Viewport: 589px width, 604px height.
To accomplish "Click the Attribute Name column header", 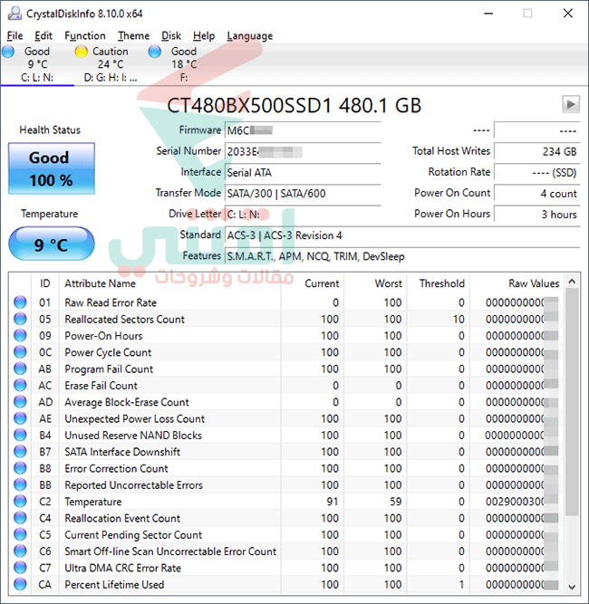I will [169, 283].
